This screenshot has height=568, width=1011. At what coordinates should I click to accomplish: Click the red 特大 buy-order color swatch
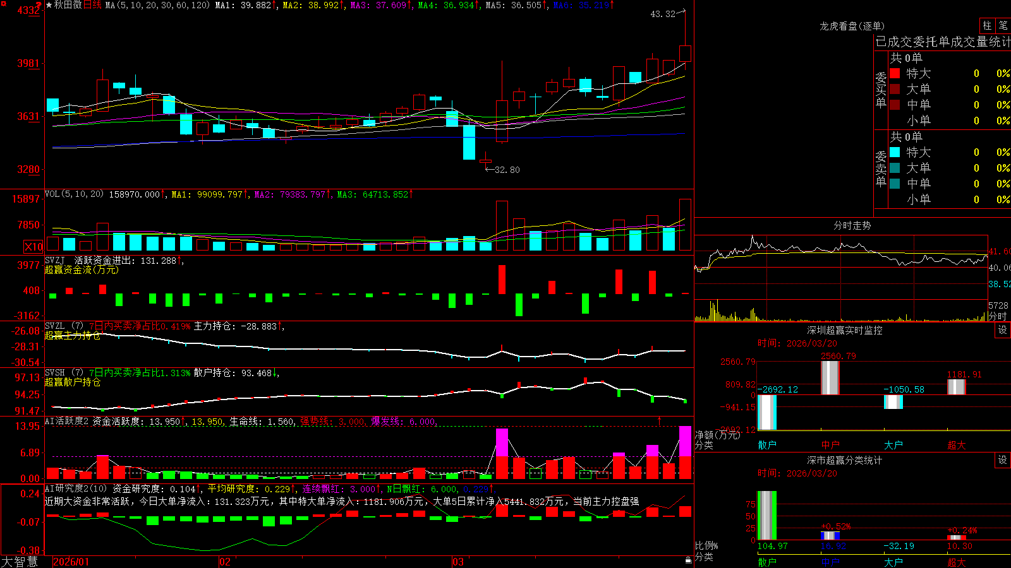(895, 73)
